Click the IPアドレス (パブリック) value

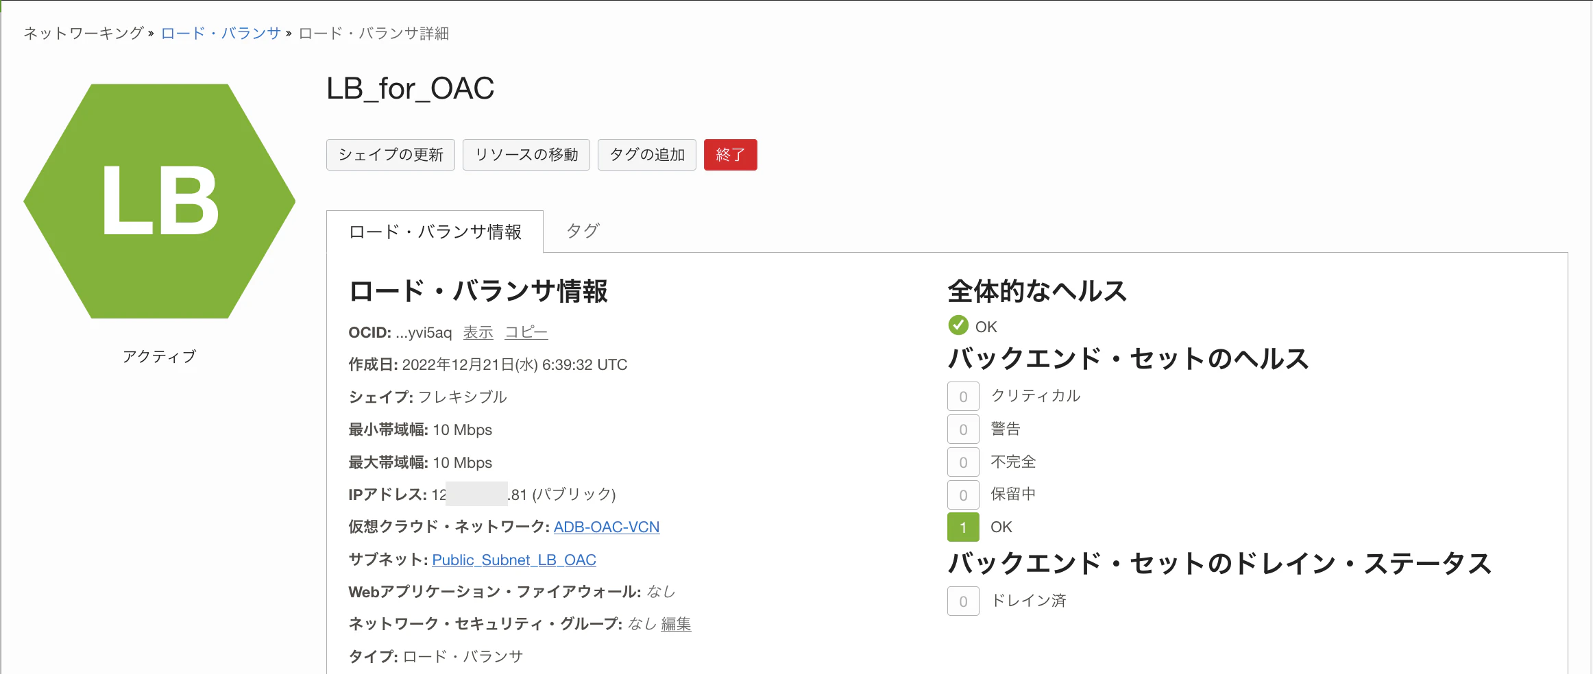(524, 494)
